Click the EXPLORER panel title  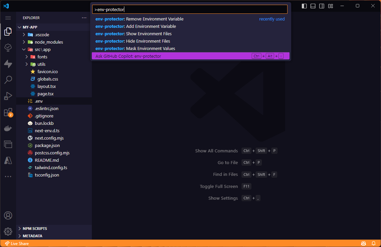[x=31, y=18]
